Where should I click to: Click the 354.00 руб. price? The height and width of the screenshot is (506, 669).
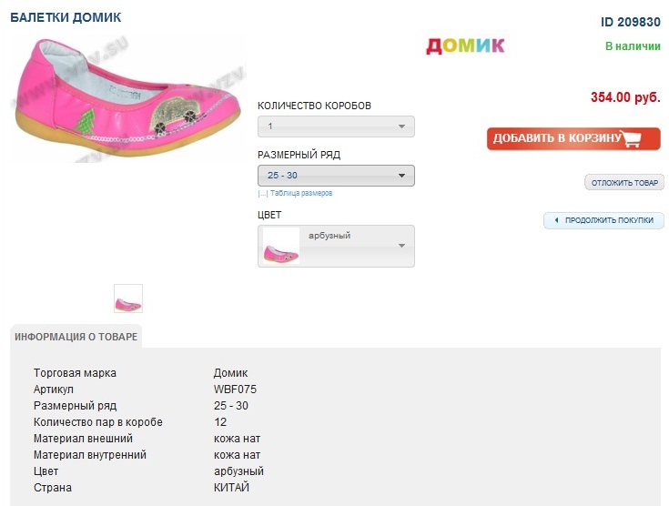click(625, 97)
